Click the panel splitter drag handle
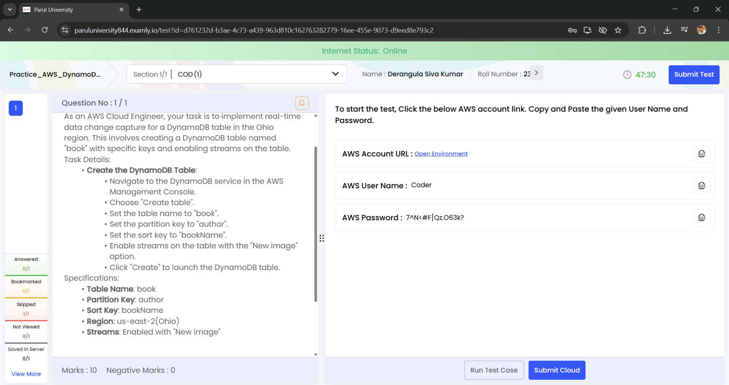Viewport: 729px width, 385px height. 322,238
